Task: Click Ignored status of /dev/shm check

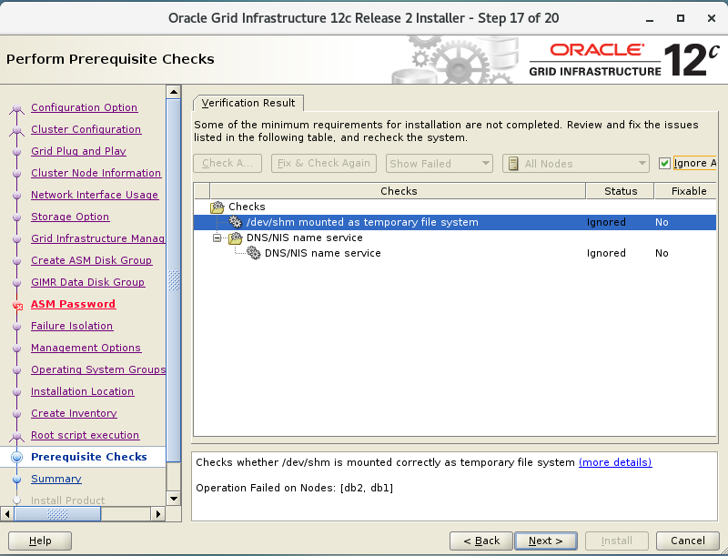Action: [x=606, y=222]
